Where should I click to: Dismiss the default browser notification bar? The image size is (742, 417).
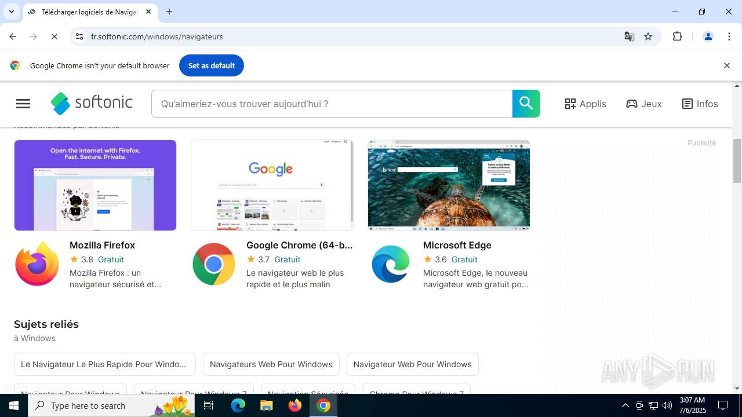point(726,65)
